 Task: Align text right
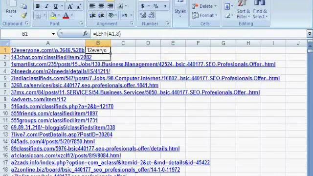pyautogui.click(x=110, y=6)
